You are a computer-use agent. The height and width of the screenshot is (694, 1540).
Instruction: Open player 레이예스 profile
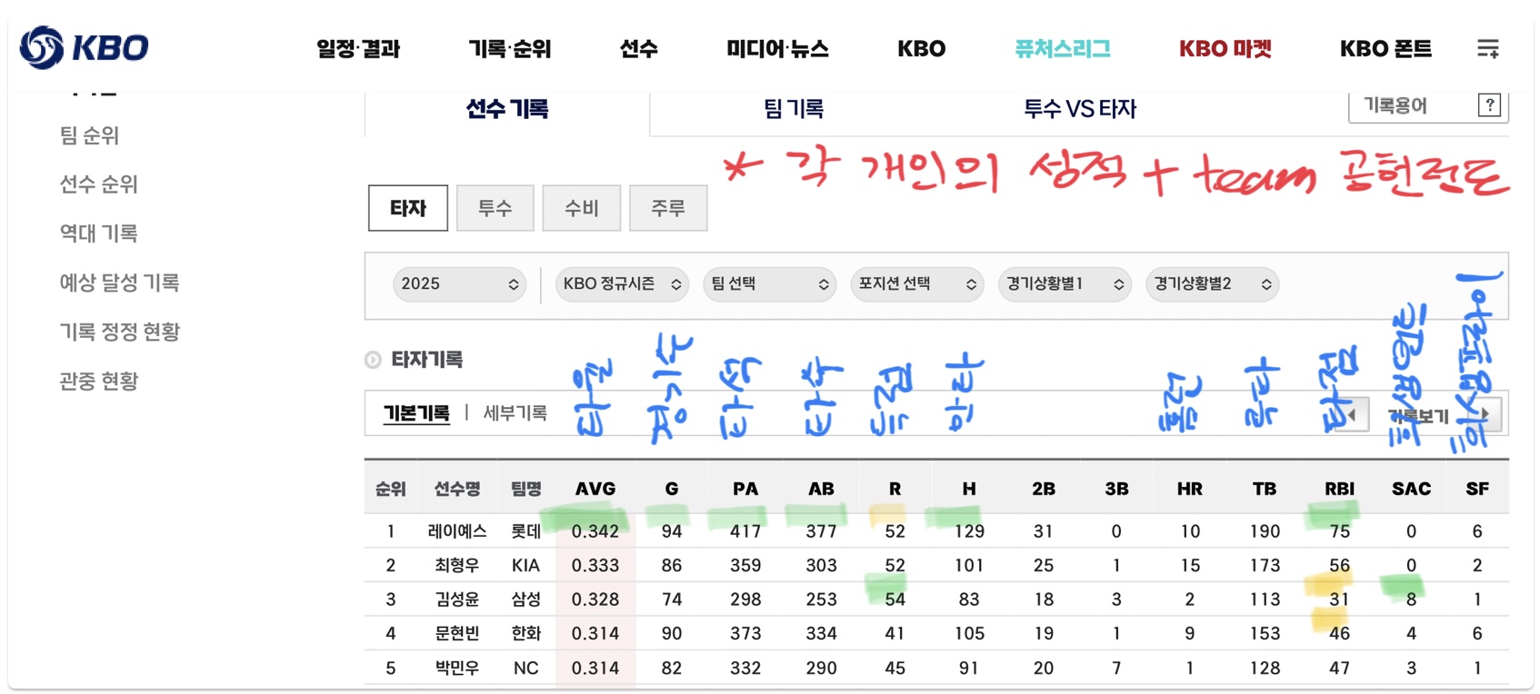(x=457, y=531)
